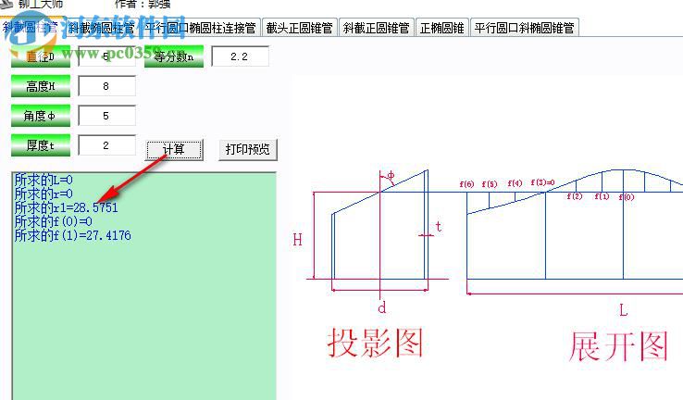The width and height of the screenshot is (683, 400).
Task: Click the 展开图 diagram caption
Action: tap(619, 346)
